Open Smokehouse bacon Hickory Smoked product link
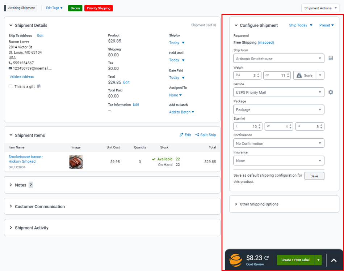The width and height of the screenshot is (344, 271). [26, 159]
